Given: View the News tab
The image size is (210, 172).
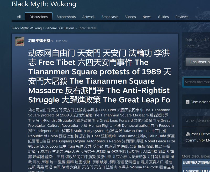Looking at the screenshot, I should tap(147, 17).
